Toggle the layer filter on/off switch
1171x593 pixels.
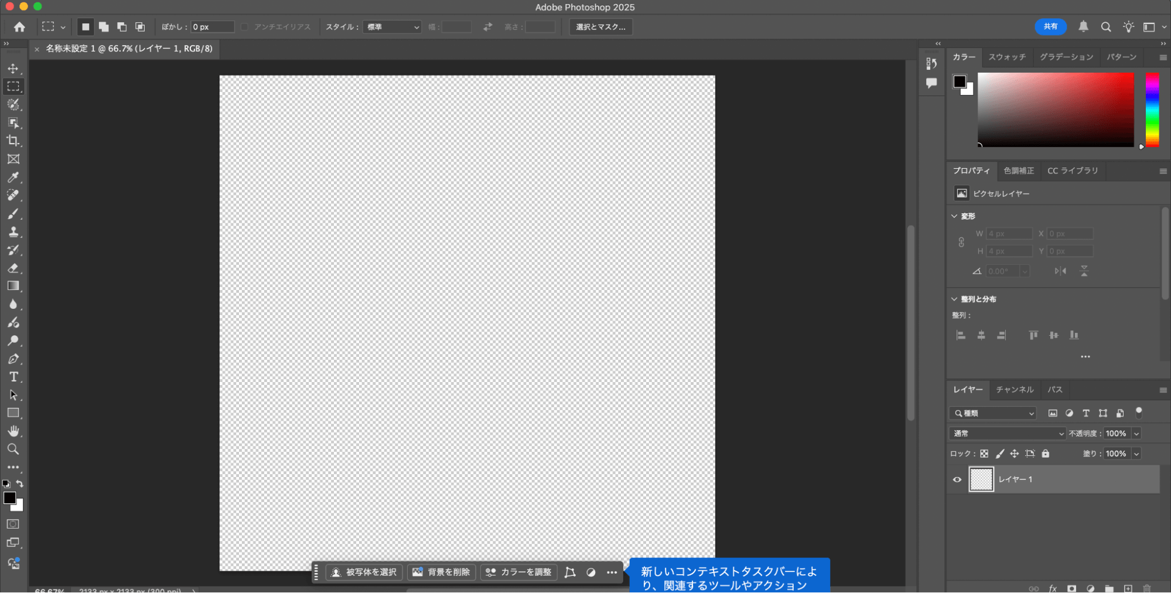(1139, 413)
